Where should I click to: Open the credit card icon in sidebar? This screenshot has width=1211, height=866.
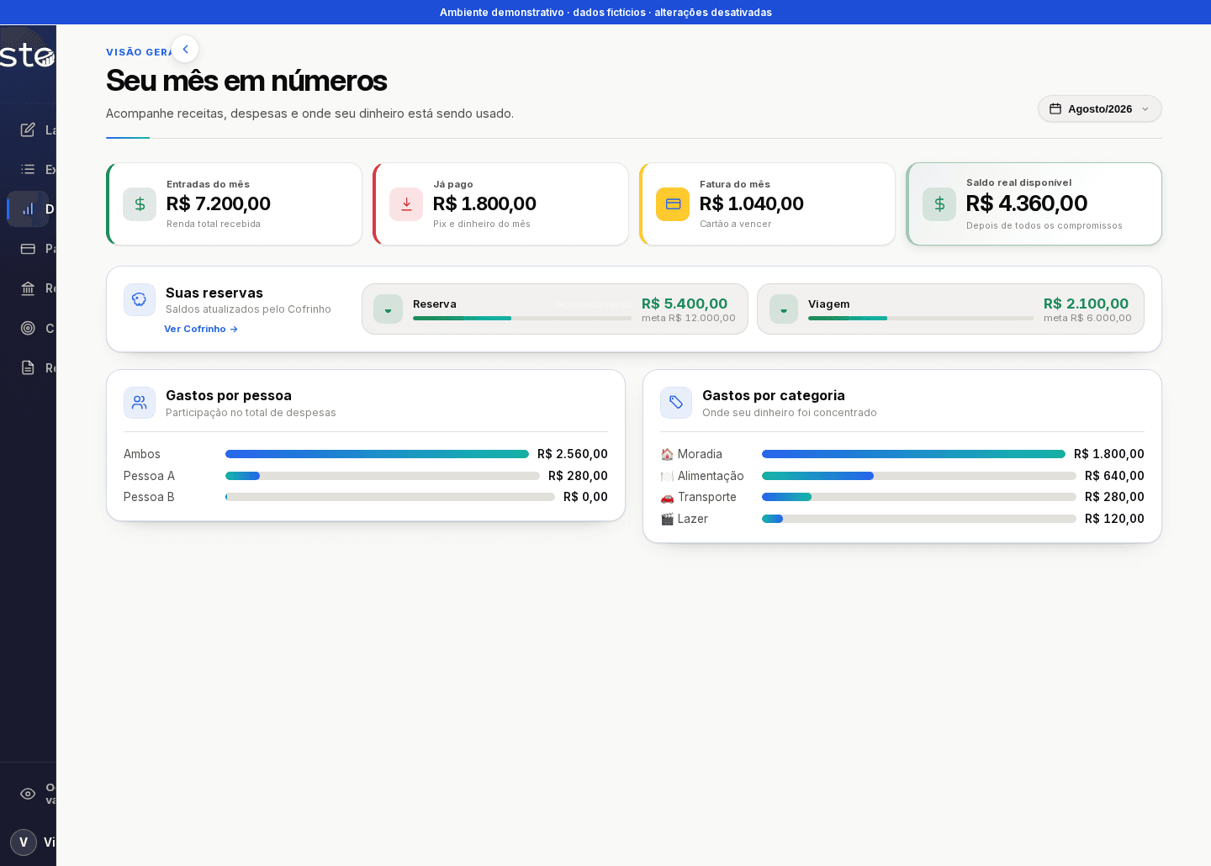coord(28,249)
